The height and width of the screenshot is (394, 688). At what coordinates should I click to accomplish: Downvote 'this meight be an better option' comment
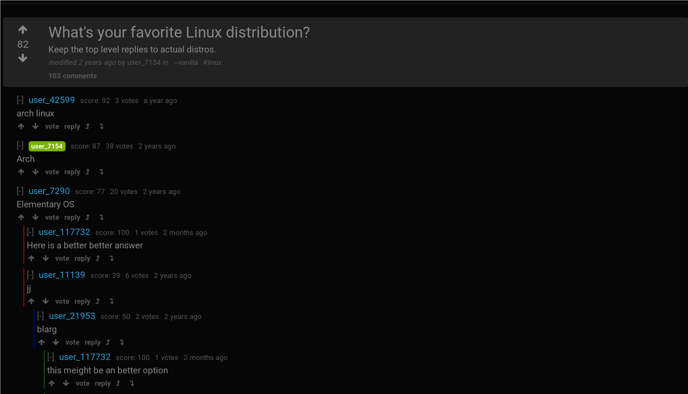coord(66,384)
